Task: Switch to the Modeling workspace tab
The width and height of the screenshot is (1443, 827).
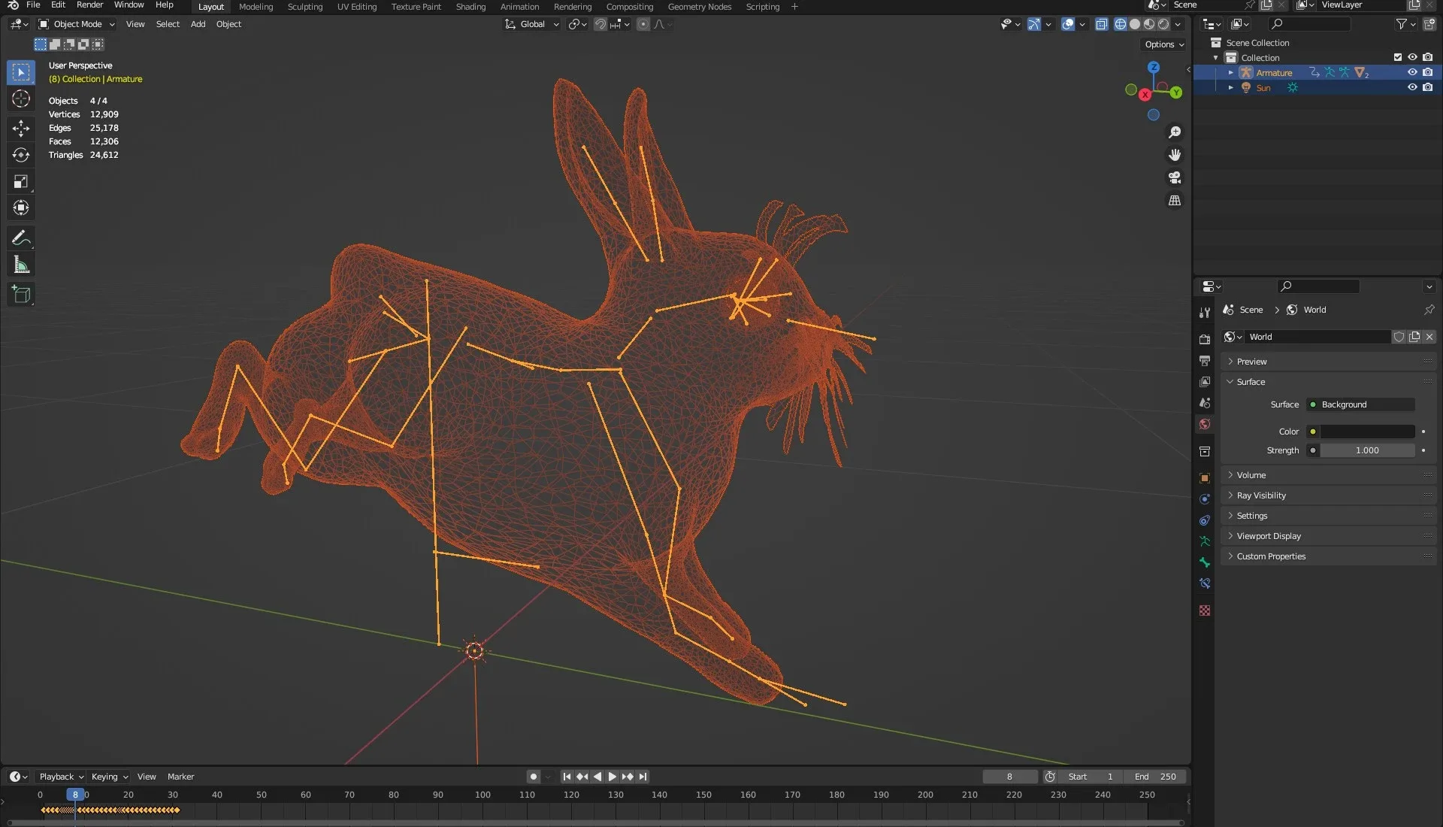Action: coord(256,6)
